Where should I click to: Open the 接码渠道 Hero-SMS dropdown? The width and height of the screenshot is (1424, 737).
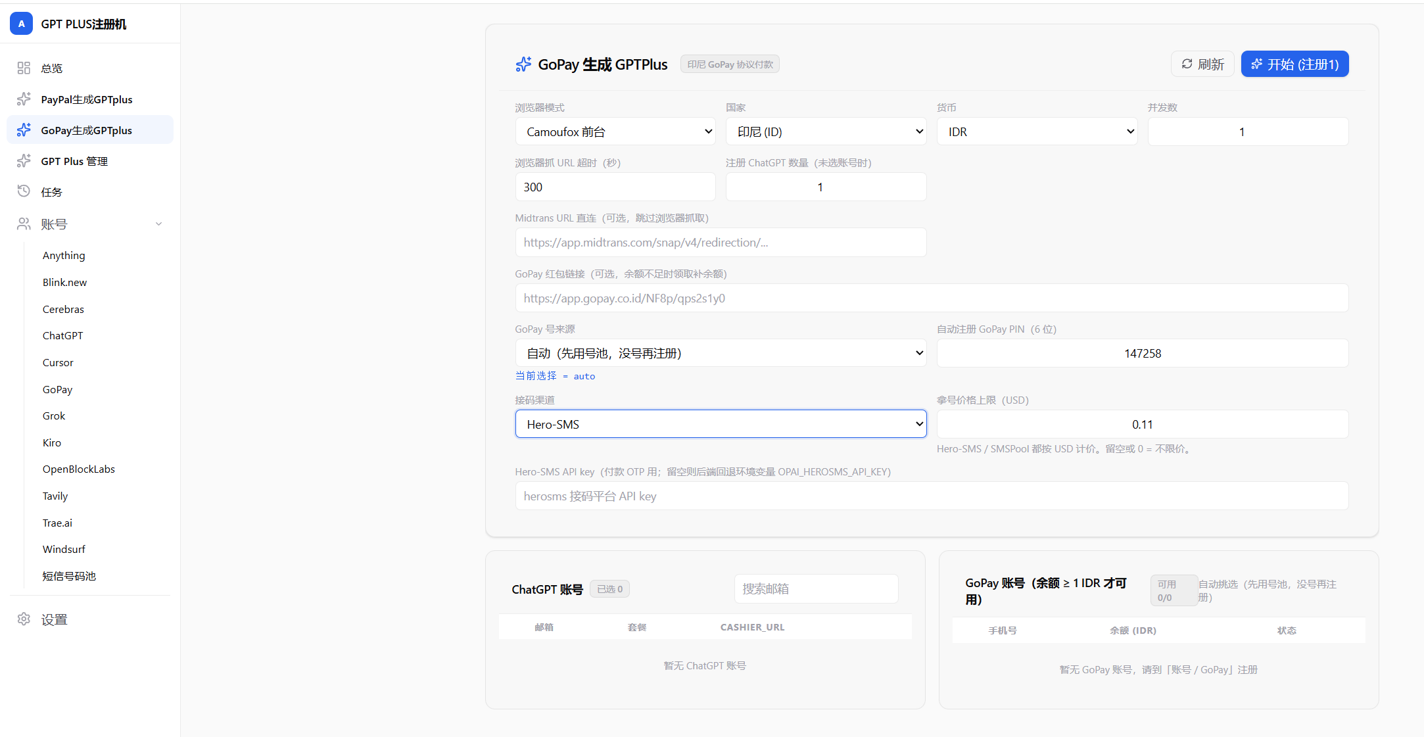721,424
